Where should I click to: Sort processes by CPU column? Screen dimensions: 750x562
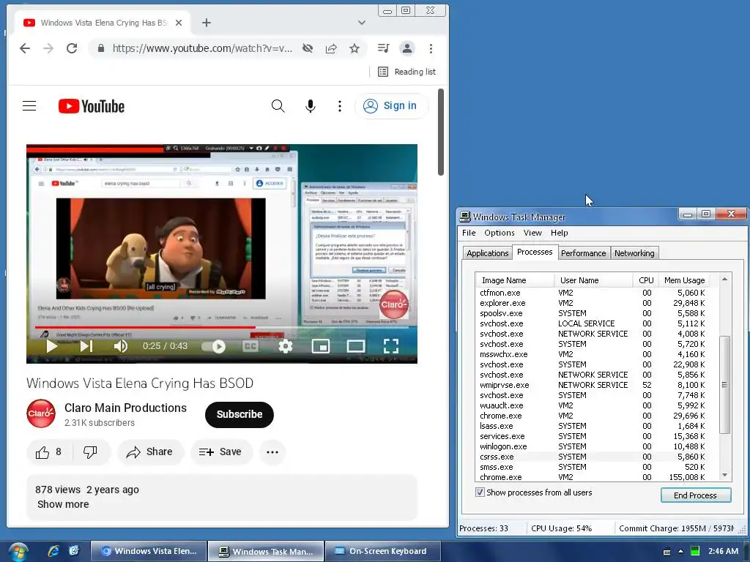tap(646, 280)
